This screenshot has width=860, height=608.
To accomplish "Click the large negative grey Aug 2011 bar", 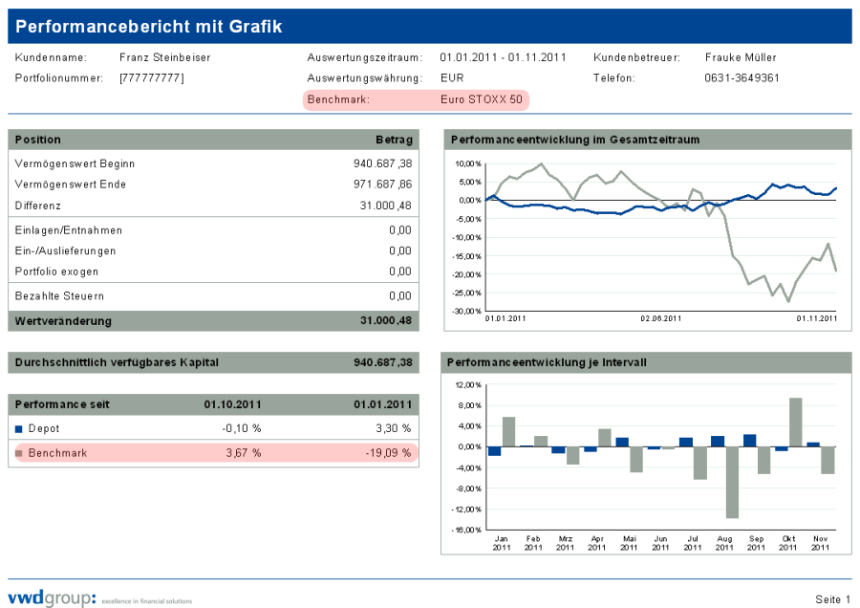I will click(732, 482).
